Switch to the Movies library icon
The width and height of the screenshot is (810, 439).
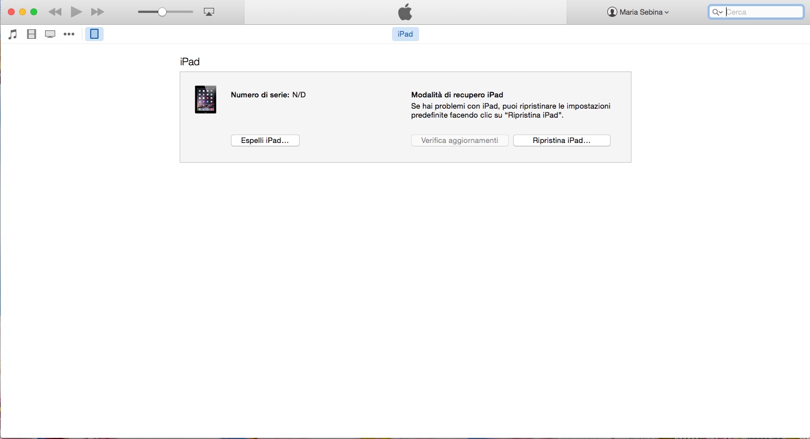(32, 34)
